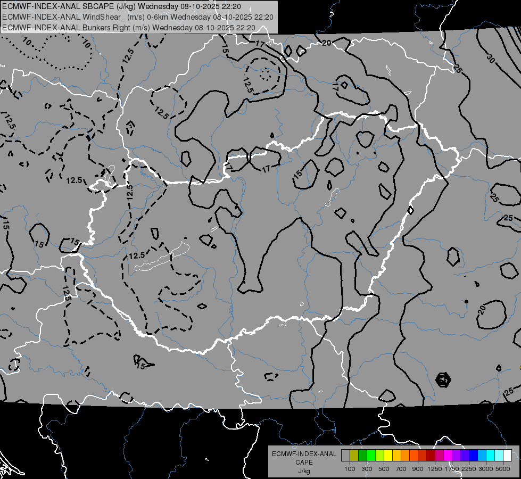Click the 3000 label on CAPE scale

[486, 469]
